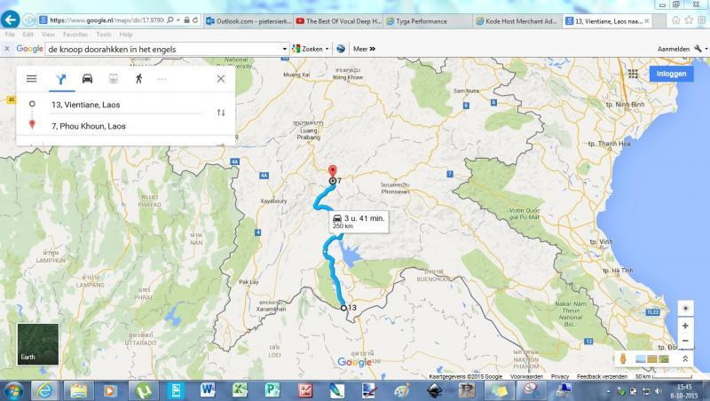The width and height of the screenshot is (710, 401).
Task: Edit start point 13, Vientiane, Laos
Action: click(x=127, y=105)
